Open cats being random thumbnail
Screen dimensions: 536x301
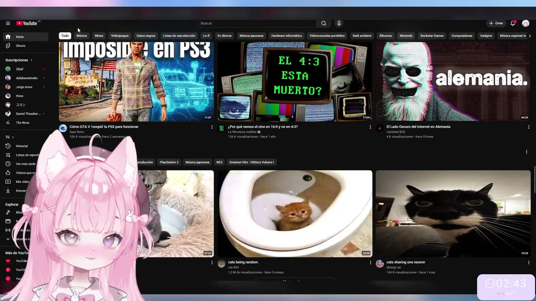[295, 214]
